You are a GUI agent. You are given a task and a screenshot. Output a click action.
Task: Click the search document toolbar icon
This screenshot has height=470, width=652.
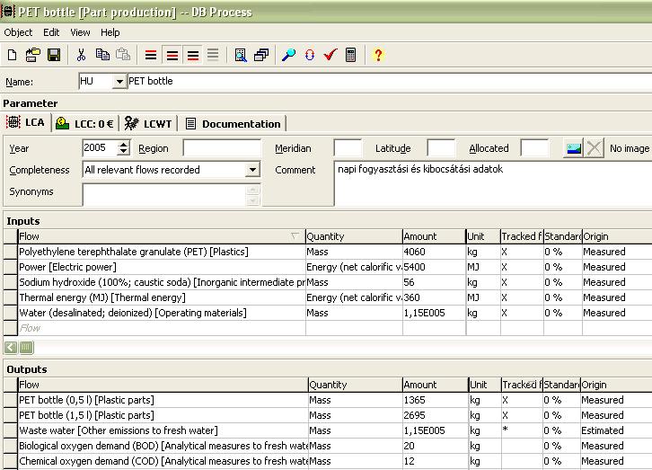coord(241,55)
